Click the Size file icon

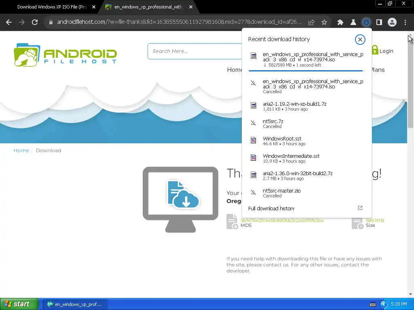tap(358, 222)
